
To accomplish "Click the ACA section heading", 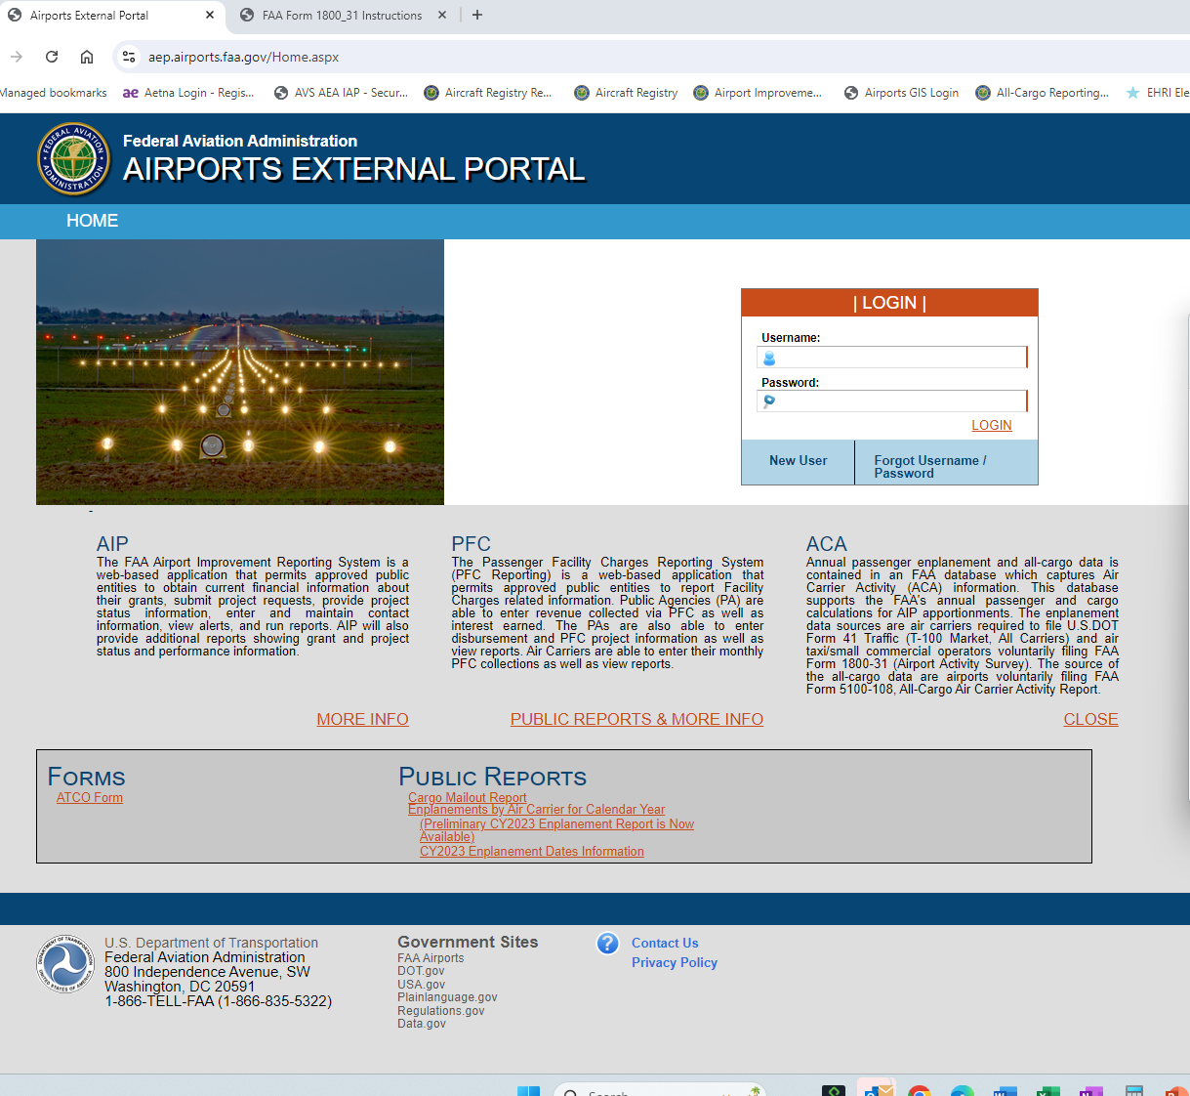I will 826,544.
